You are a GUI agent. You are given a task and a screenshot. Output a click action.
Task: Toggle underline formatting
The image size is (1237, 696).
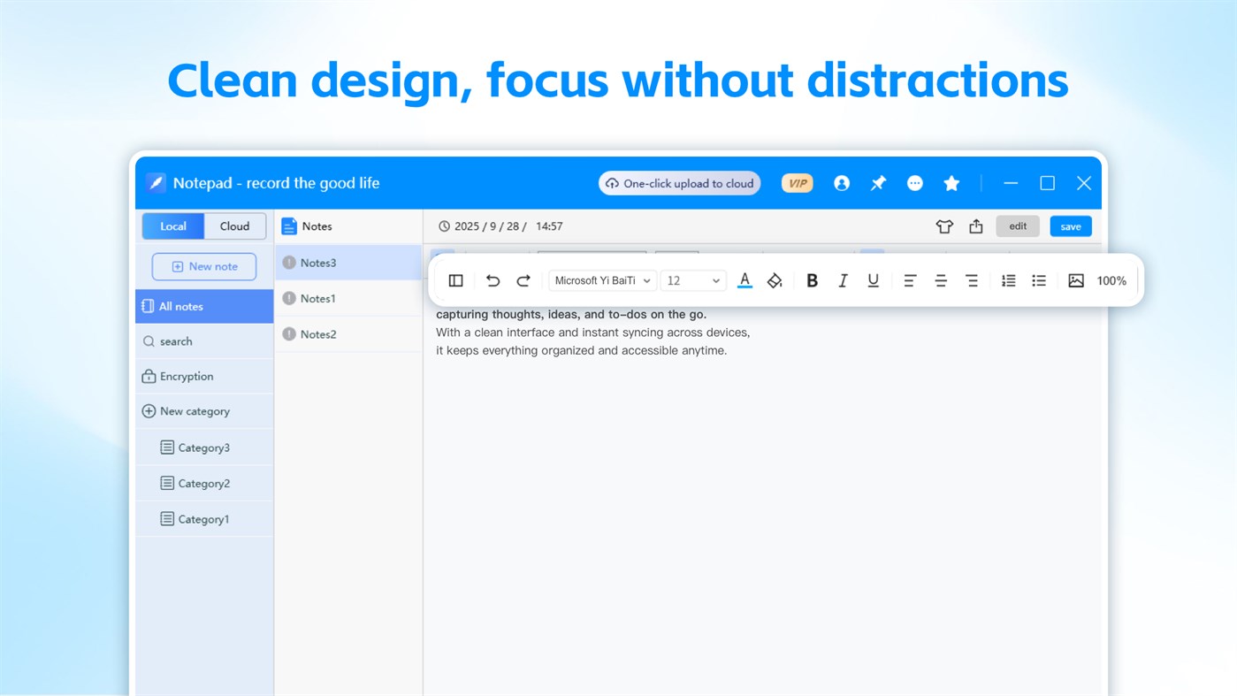click(874, 280)
